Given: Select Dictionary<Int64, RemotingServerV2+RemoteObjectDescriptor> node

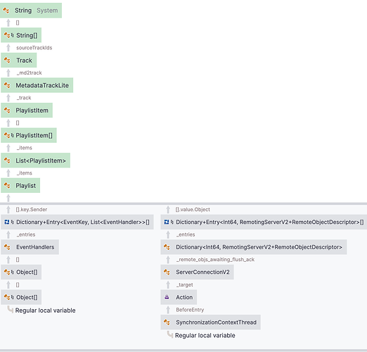Looking at the screenshot, I should pyautogui.click(x=254, y=247).
